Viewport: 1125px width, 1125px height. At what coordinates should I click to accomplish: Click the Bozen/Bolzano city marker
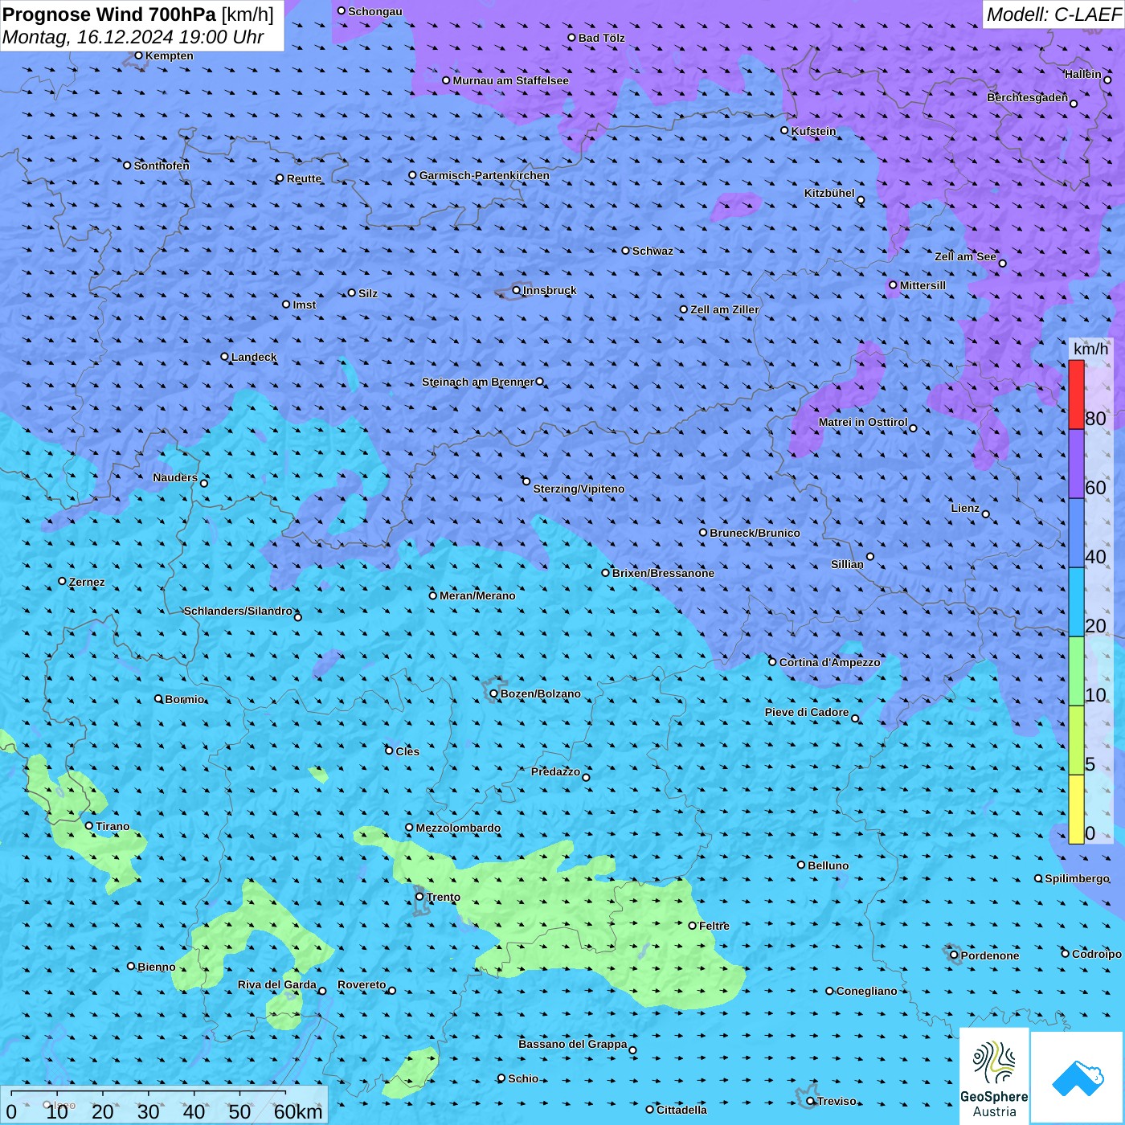click(494, 693)
